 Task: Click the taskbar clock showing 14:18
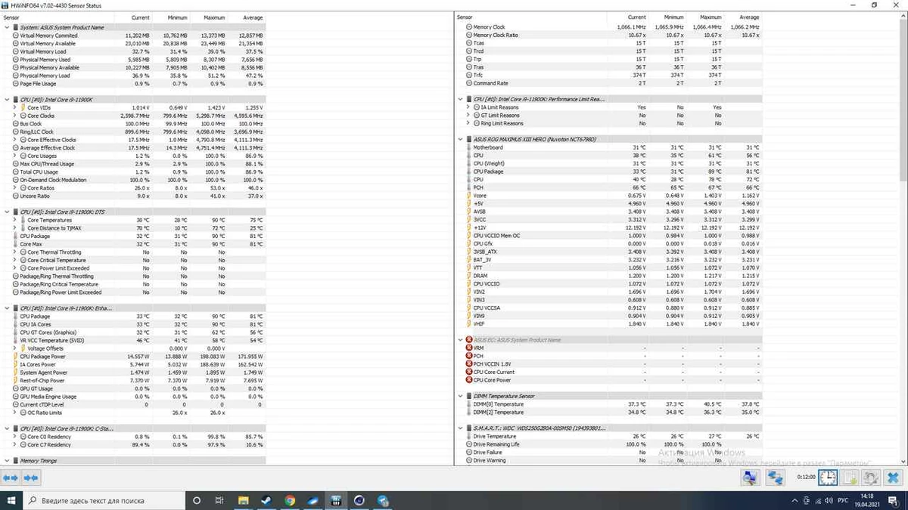pos(866,500)
